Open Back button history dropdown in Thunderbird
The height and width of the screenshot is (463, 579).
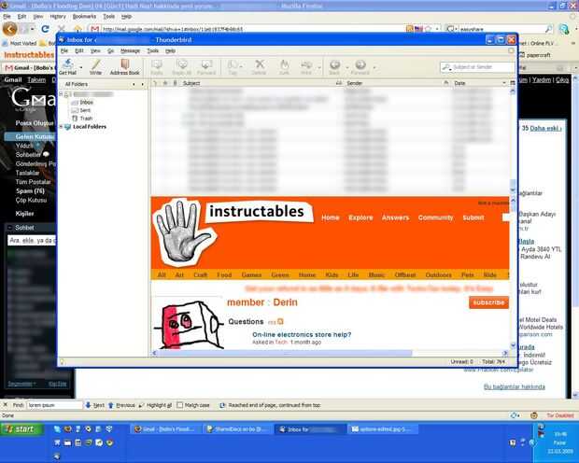tap(347, 67)
